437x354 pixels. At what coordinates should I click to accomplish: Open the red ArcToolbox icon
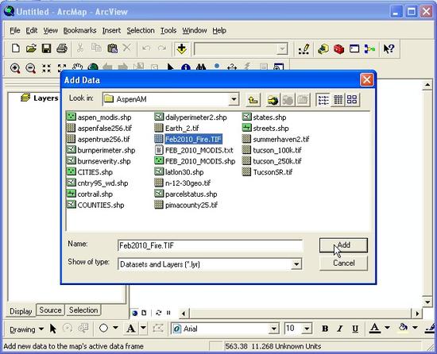(x=338, y=49)
